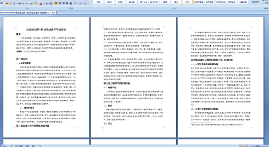Align text left in paragraph group
The image size is (269, 147).
(x=56, y=4)
